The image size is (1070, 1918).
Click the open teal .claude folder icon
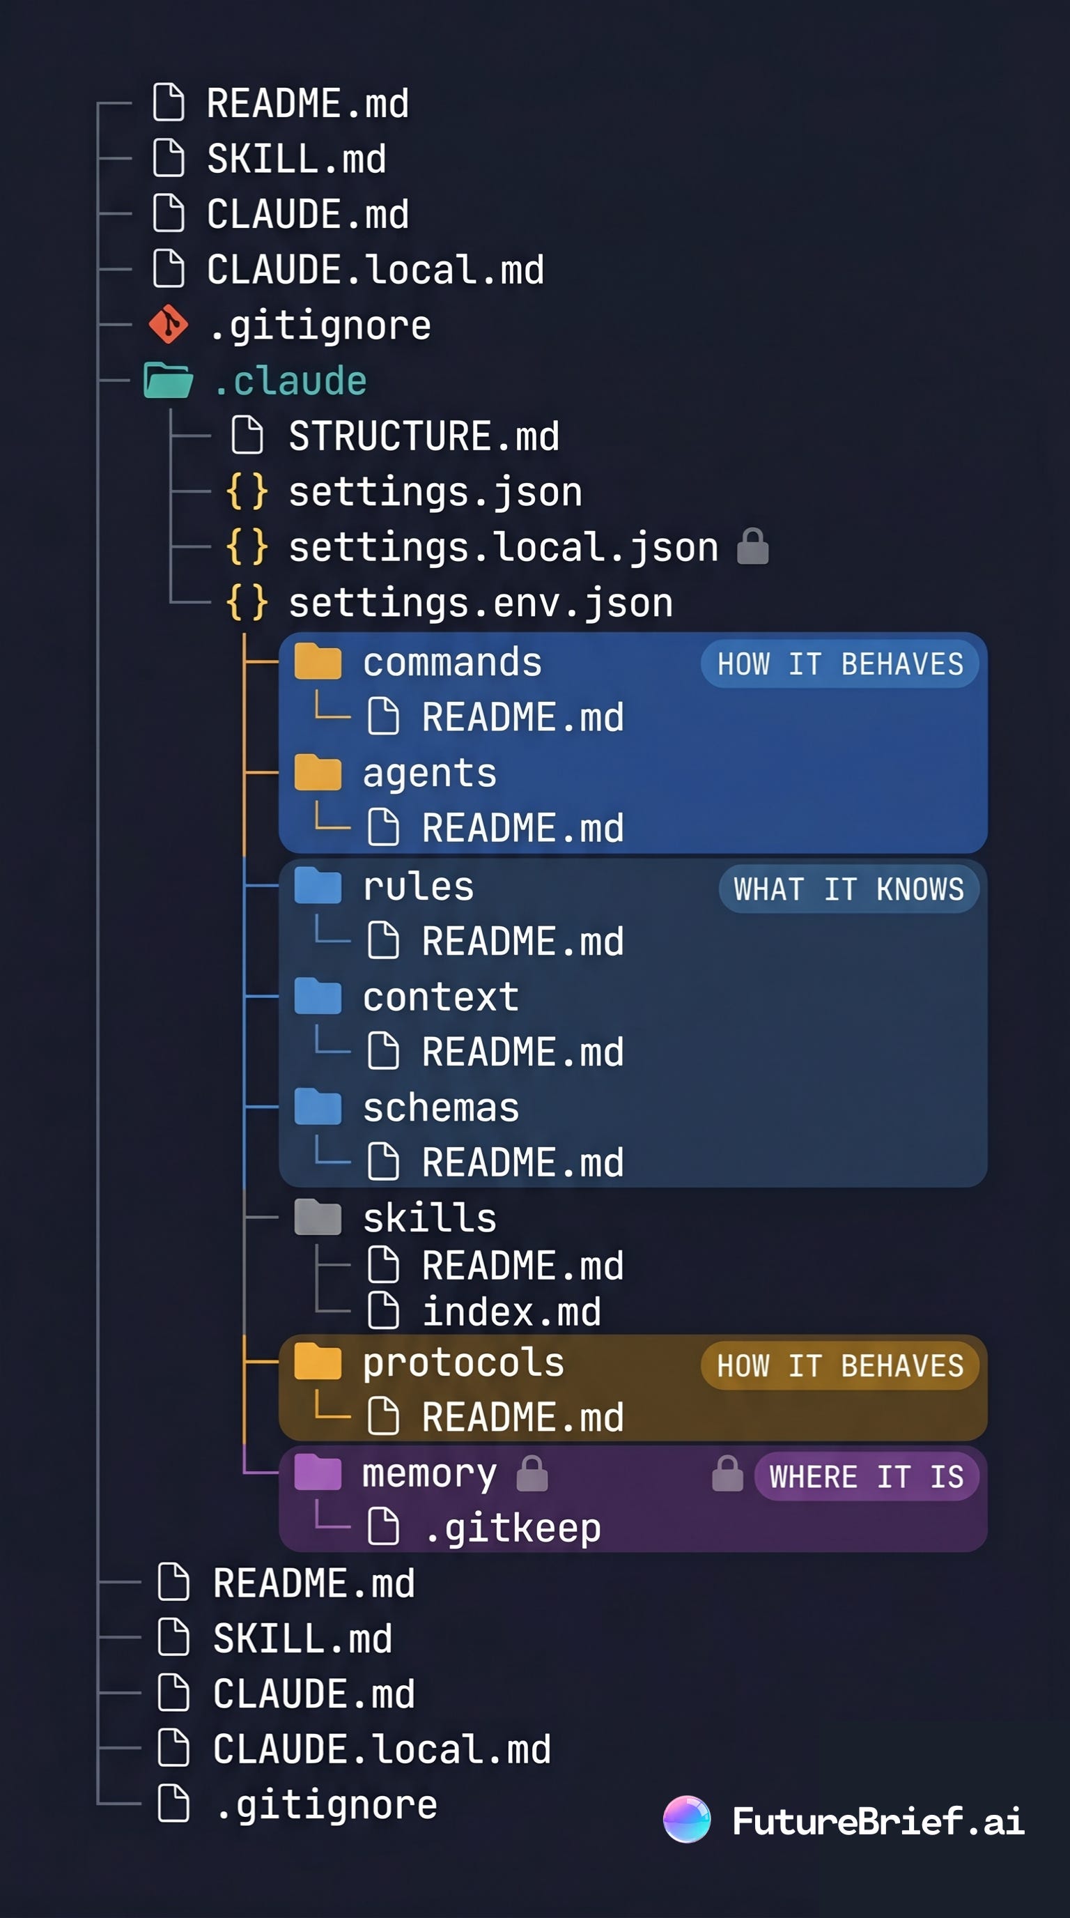[168, 381]
